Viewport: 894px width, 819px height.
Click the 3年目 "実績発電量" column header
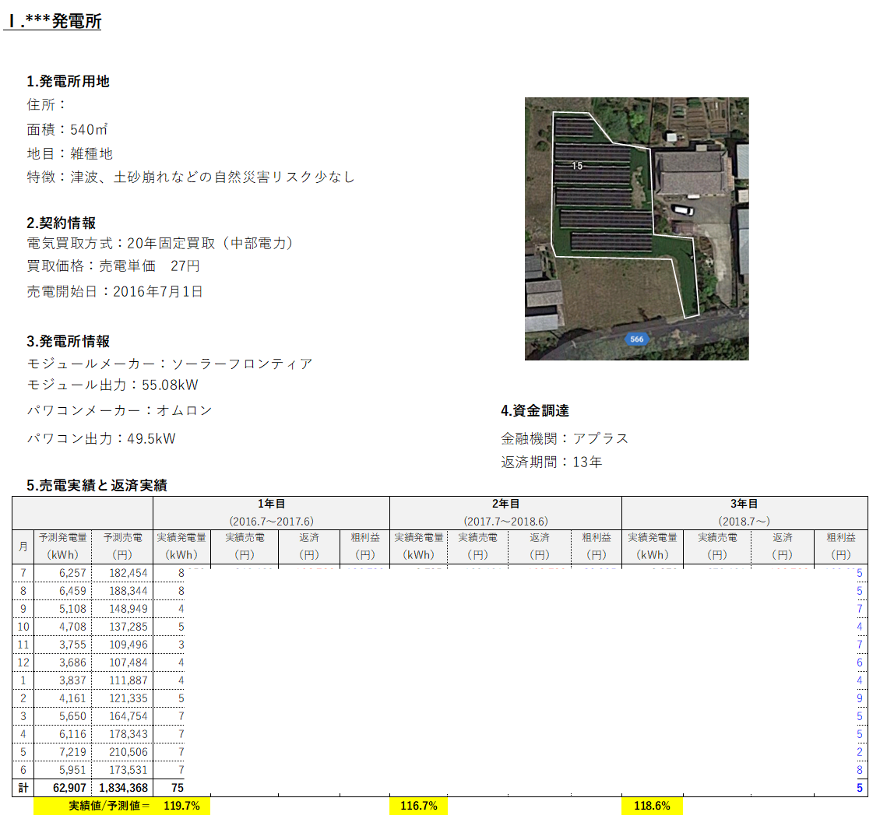pyautogui.click(x=653, y=547)
